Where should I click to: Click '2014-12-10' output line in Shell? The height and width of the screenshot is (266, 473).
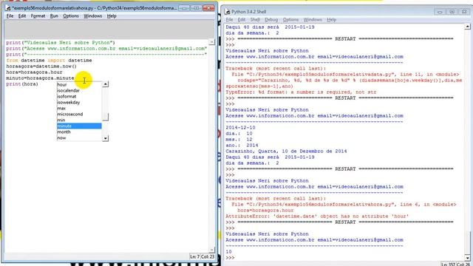[240, 128]
